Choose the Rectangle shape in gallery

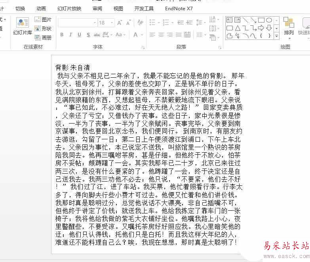pyautogui.click(x=261, y=20)
